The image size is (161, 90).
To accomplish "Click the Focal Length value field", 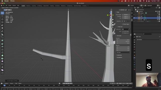I will (126, 15).
